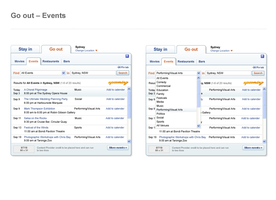Switch to the Restaurants tab

pyautogui.click(x=51, y=61)
